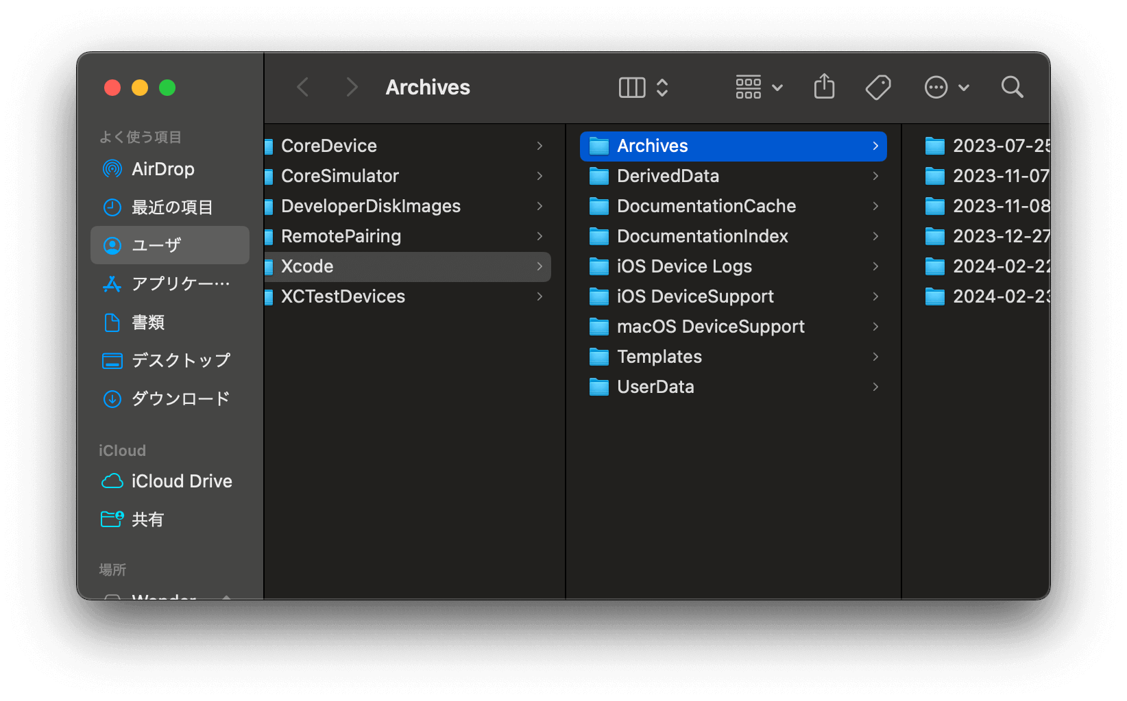The image size is (1127, 701).
Task: Select the Xcode folder row
Action: [408, 266]
